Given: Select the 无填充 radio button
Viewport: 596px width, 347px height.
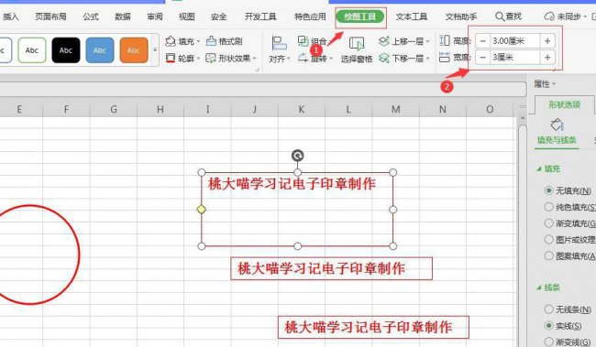Looking at the screenshot, I should (x=548, y=190).
